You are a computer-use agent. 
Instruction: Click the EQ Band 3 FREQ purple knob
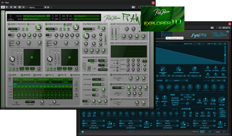click(128, 69)
